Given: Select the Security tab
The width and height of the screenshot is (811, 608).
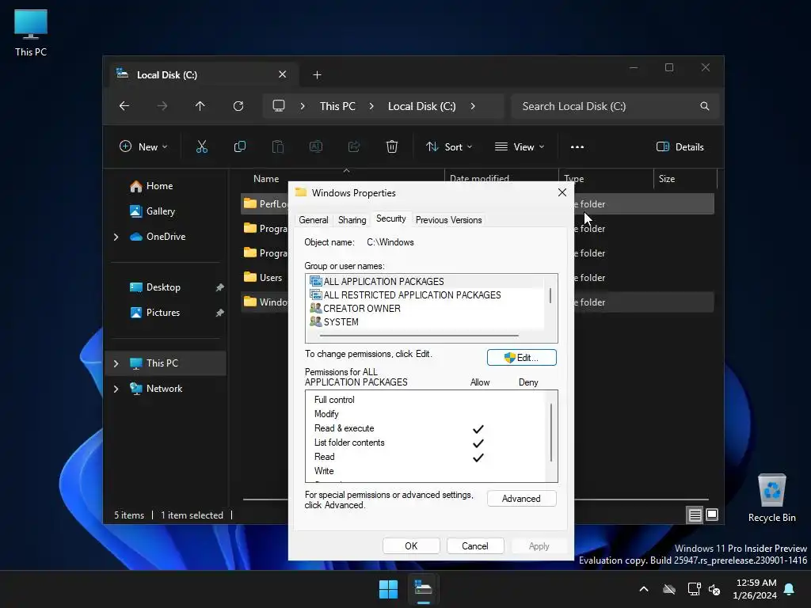Looking at the screenshot, I should 391,218.
